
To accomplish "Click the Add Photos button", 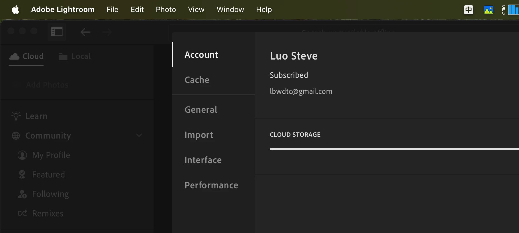I will [x=47, y=85].
